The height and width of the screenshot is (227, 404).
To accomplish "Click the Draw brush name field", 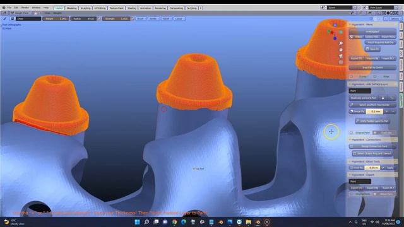I will [x=28, y=19].
